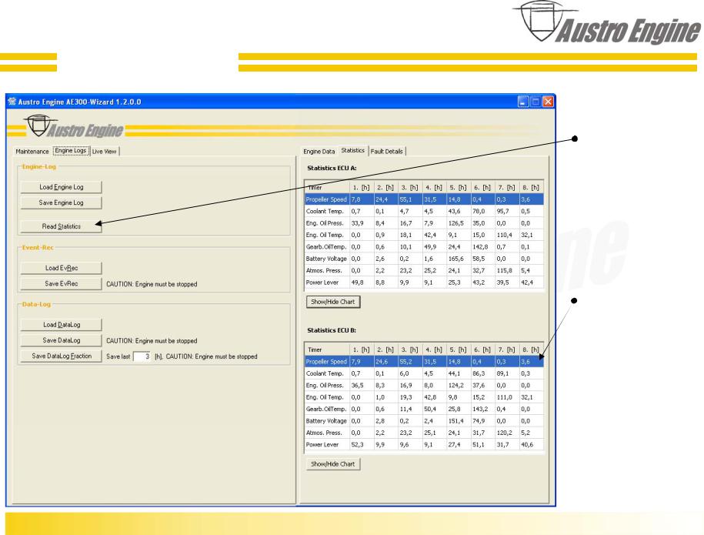Click the 3. [h] column header in ECU B

click(410, 349)
